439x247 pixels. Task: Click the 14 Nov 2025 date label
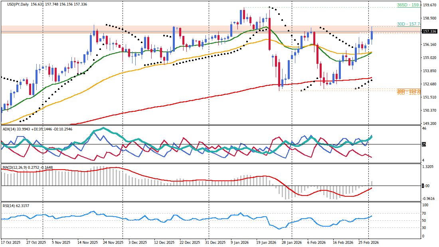tap(88, 243)
